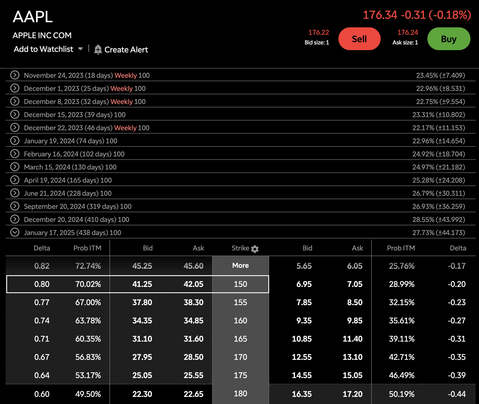Expand the March 15, 2024 expiration chevron
479x404 pixels.
pyautogui.click(x=15, y=167)
